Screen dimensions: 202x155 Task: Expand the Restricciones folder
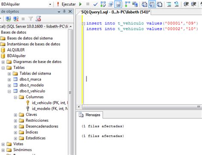[x=15, y=121]
